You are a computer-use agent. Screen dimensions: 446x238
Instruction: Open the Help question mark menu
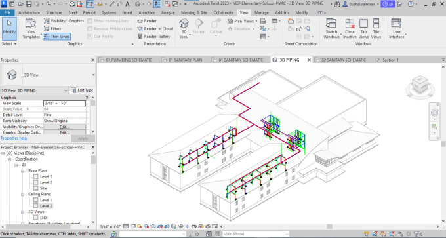click(411, 4)
